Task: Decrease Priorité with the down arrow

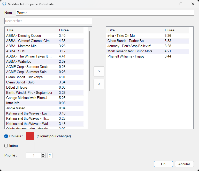Action: 43,157
